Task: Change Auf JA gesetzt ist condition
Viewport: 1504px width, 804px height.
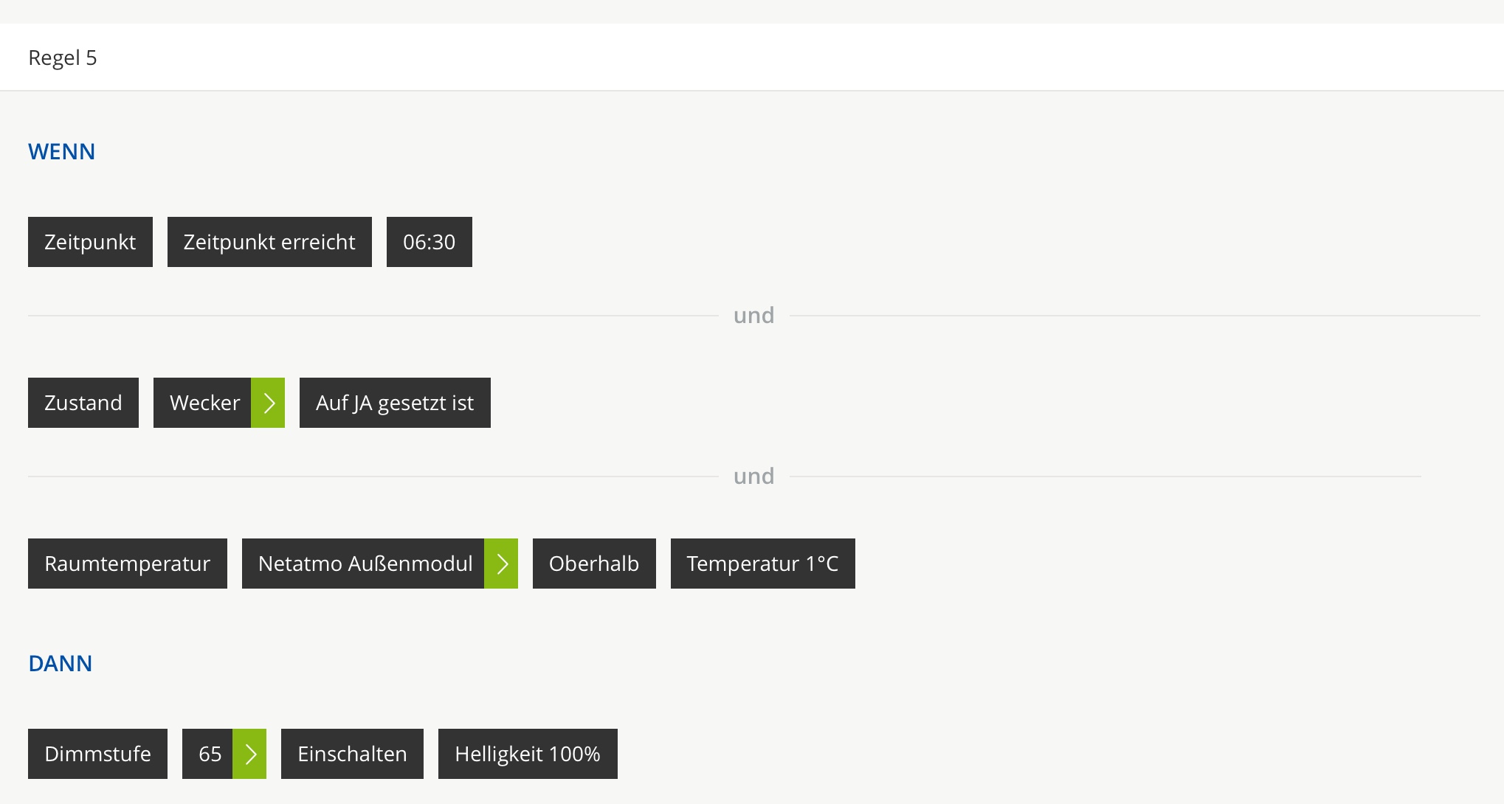Action: pyautogui.click(x=395, y=403)
